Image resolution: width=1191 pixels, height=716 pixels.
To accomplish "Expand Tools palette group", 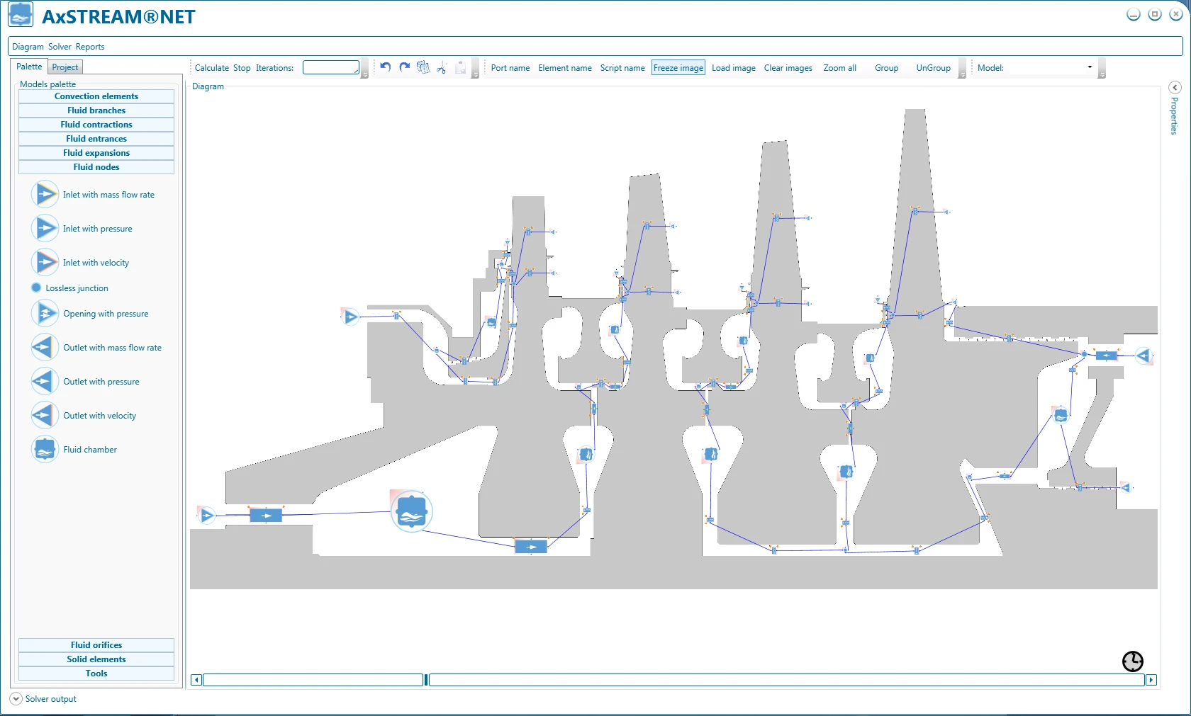I will (96, 674).
